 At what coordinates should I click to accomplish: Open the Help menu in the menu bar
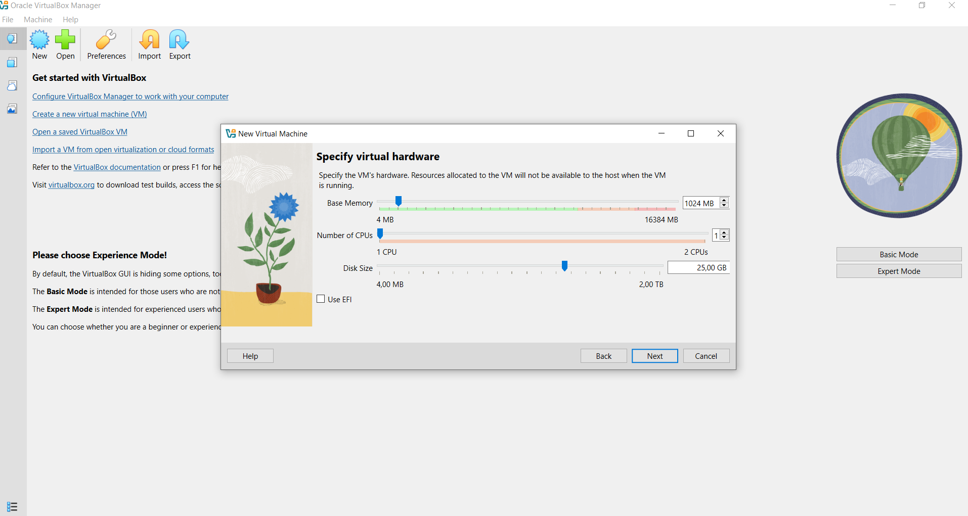[70, 20]
